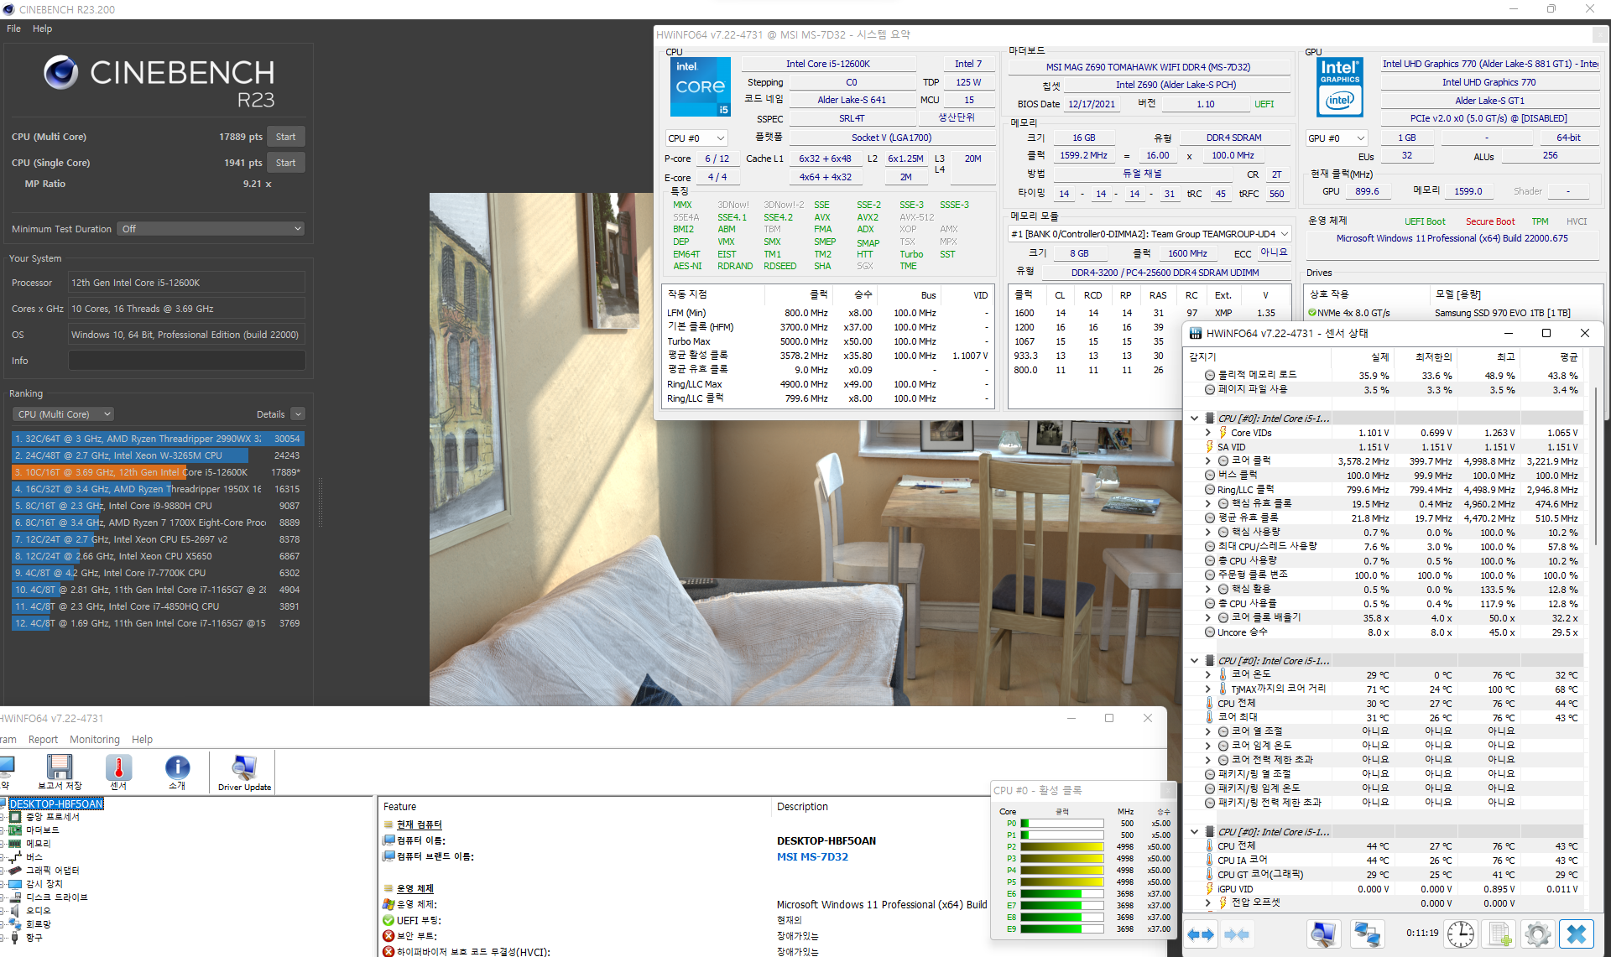Image resolution: width=1611 pixels, height=957 pixels.
Task: Click the empty Info input field
Action: [186, 361]
